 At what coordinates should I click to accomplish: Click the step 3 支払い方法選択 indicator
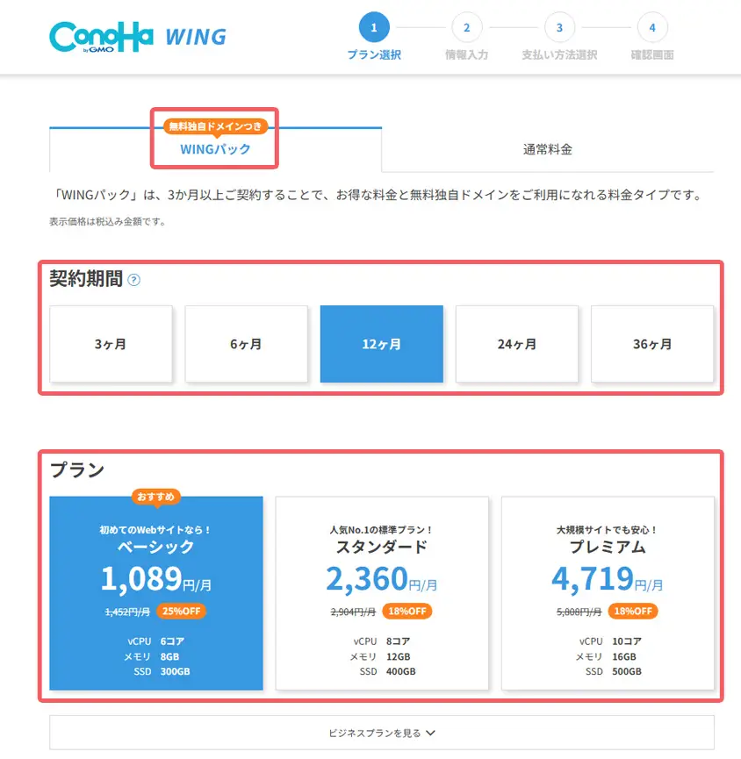coord(559,28)
